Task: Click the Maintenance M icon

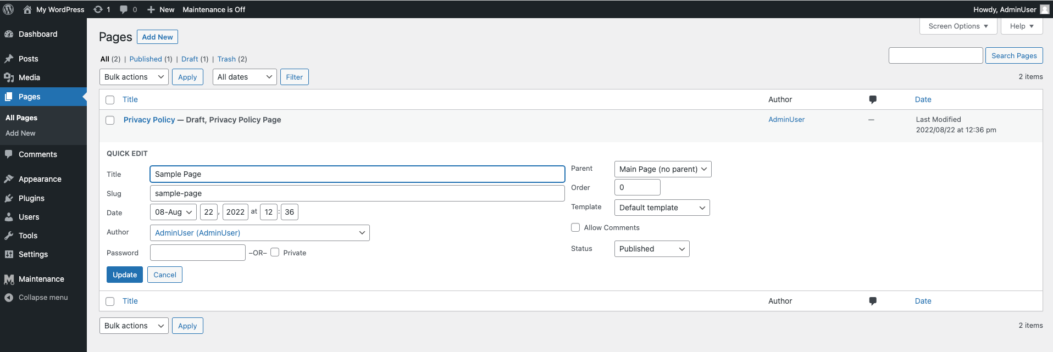Action: [x=9, y=279]
